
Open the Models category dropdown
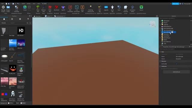click(x=5, y=23)
